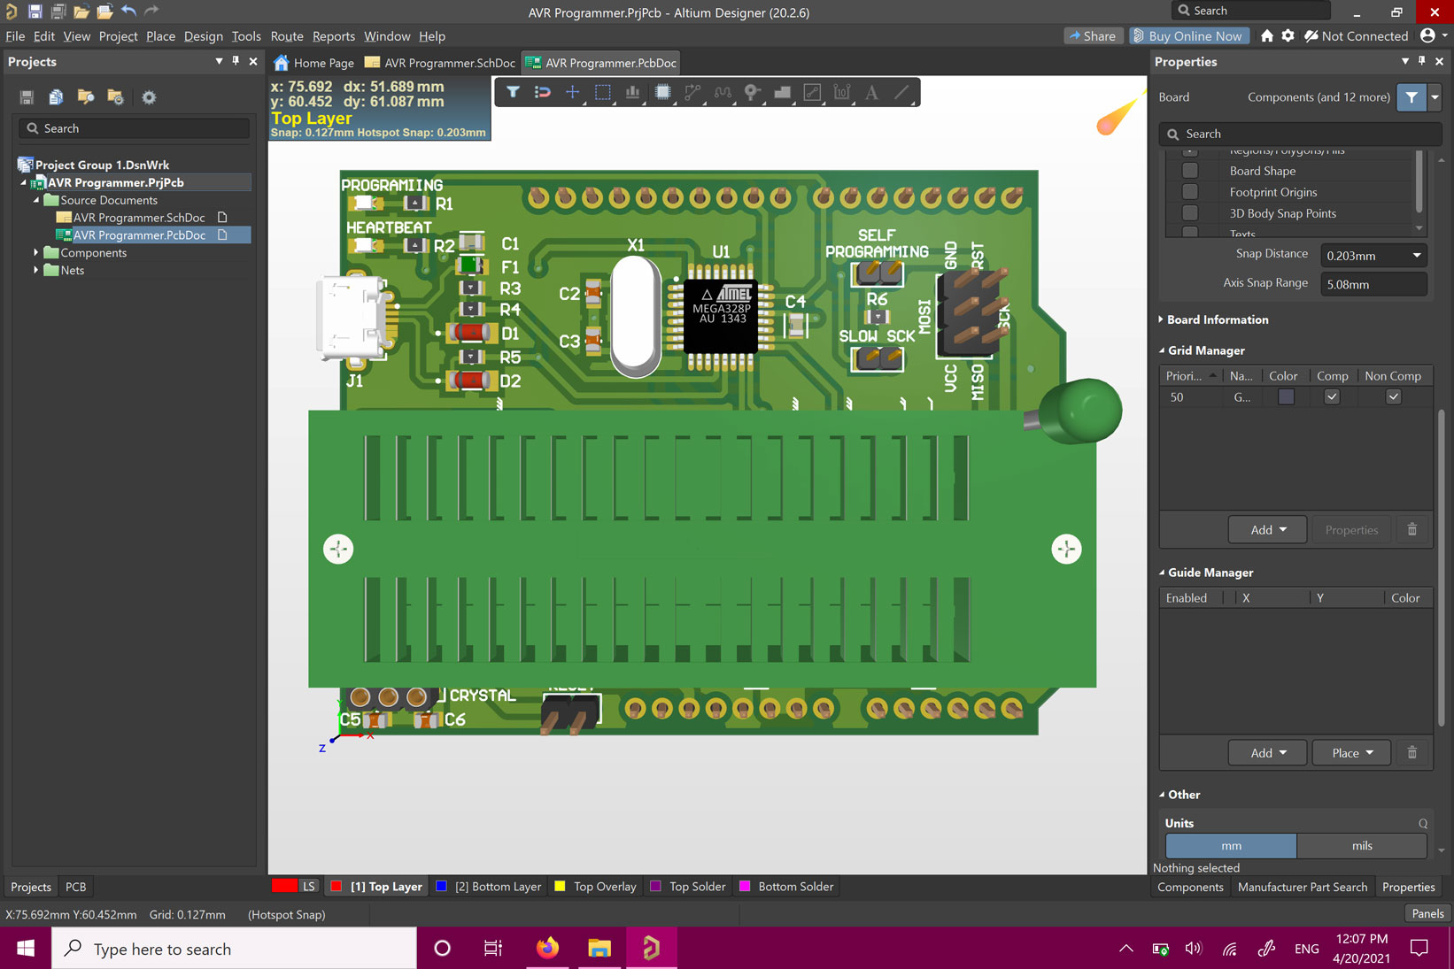Switch units to mils
This screenshot has width=1454, height=969.
coord(1362,846)
